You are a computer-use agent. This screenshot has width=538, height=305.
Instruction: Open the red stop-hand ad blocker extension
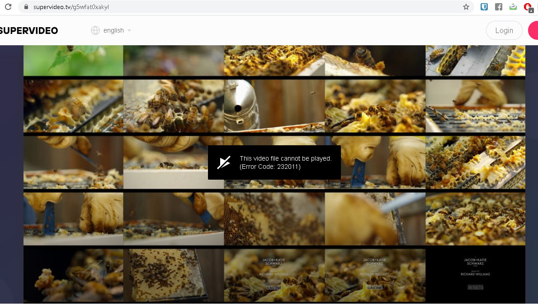pyautogui.click(x=528, y=7)
